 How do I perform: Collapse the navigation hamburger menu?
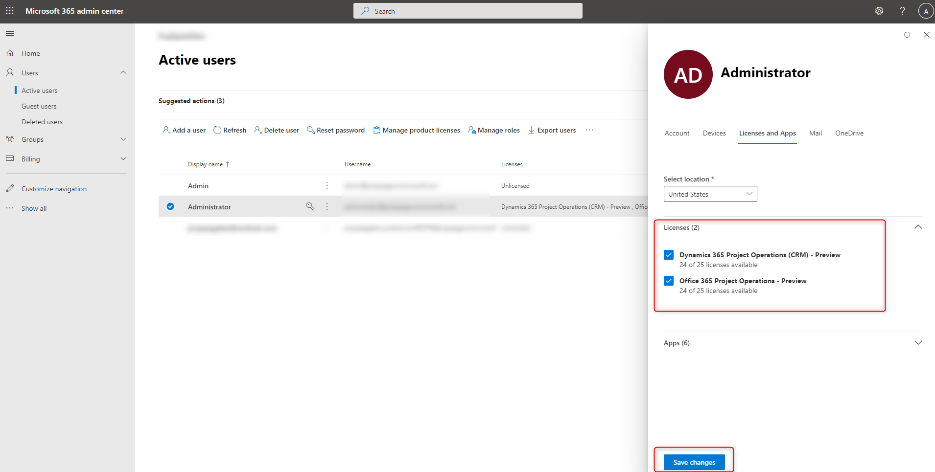coord(10,34)
